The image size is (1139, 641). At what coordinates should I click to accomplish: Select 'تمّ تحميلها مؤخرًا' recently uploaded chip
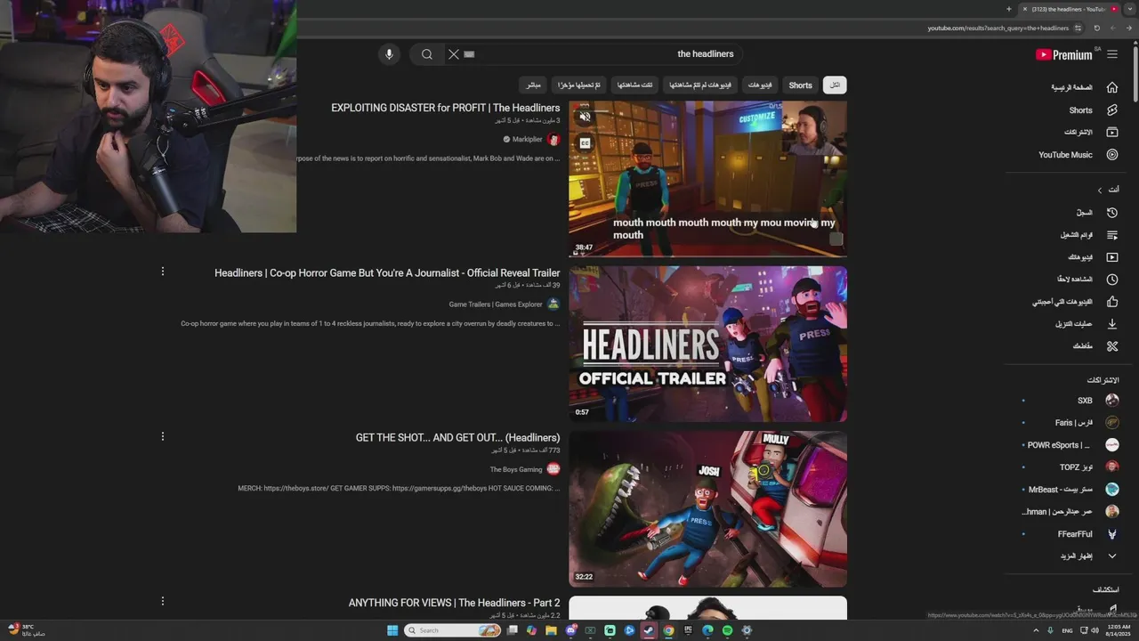579,85
